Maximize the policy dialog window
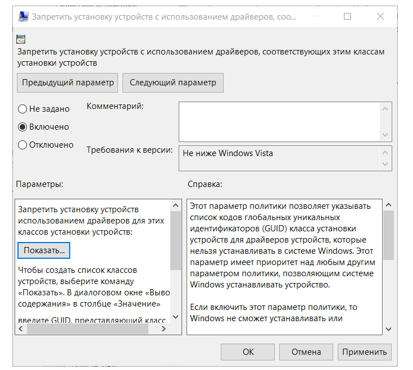This screenshot has height=370, width=413. pos(347,17)
